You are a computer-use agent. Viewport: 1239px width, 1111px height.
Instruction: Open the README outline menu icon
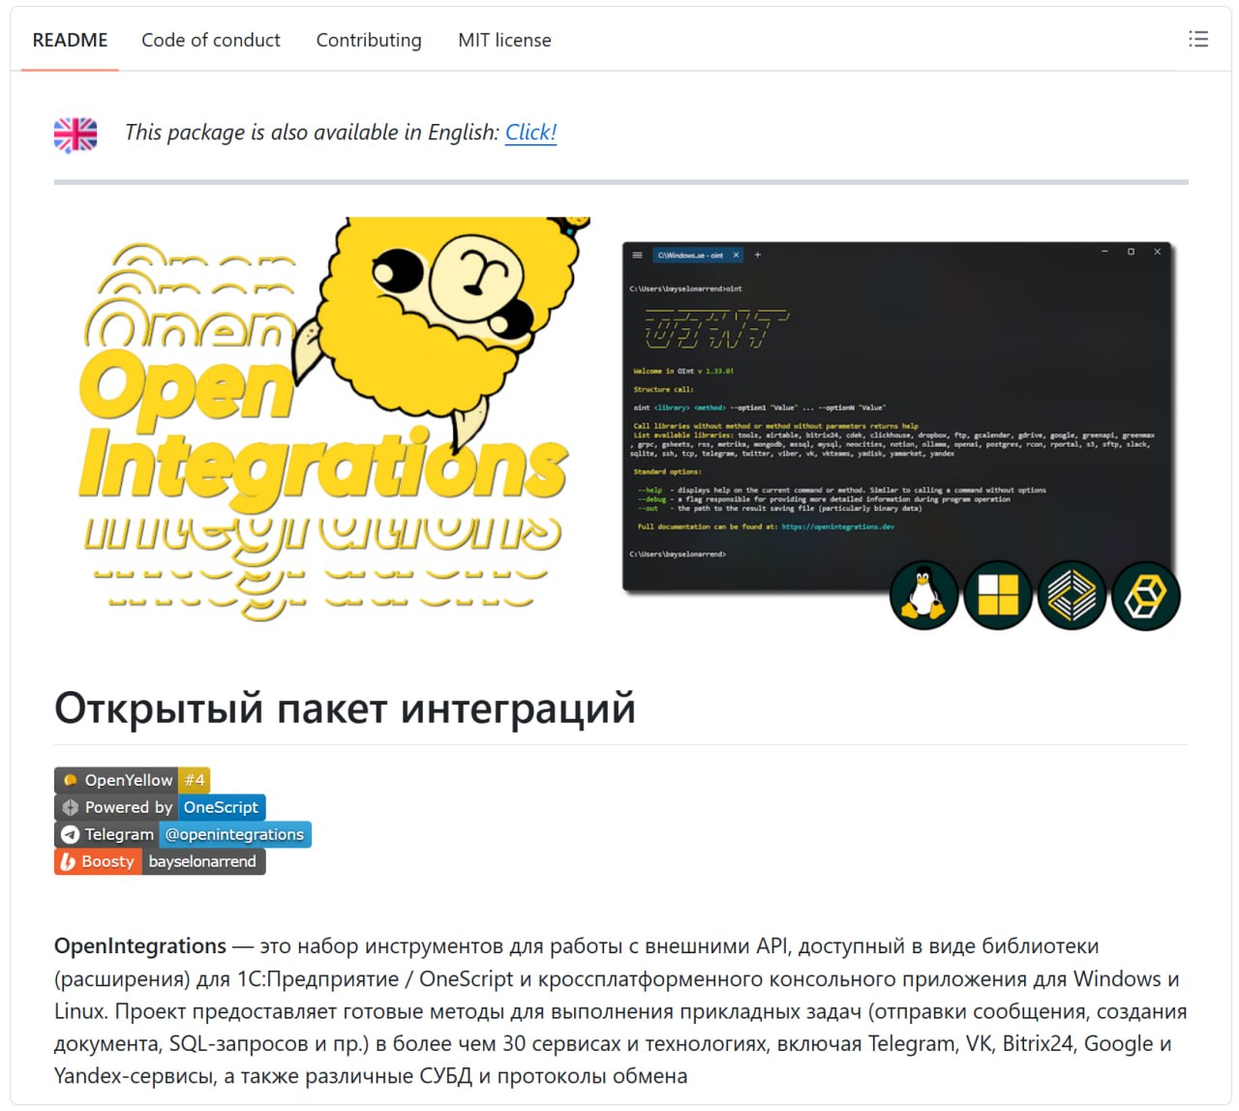[x=1198, y=39]
